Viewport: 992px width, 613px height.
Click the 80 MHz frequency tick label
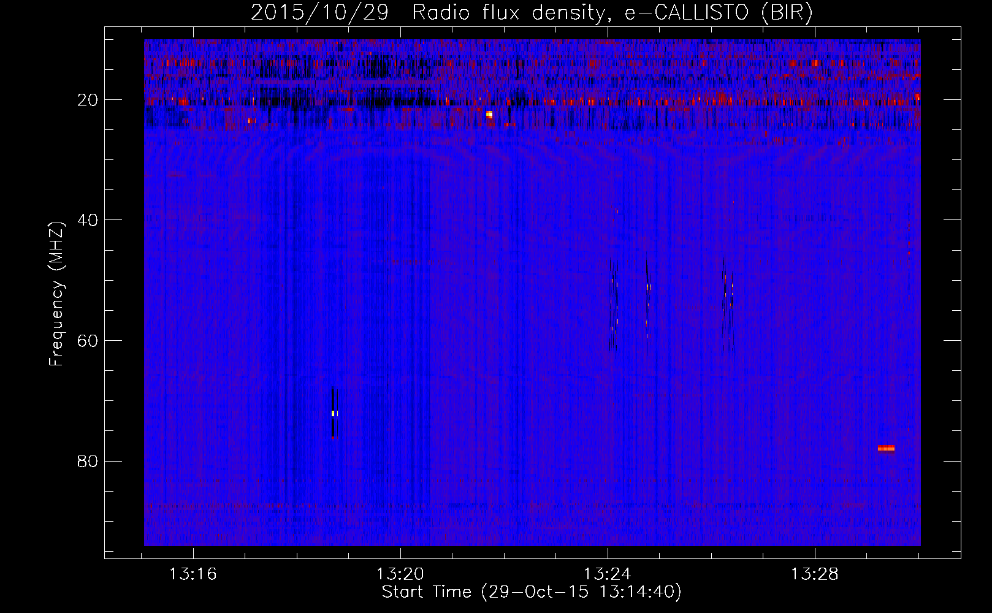88,461
